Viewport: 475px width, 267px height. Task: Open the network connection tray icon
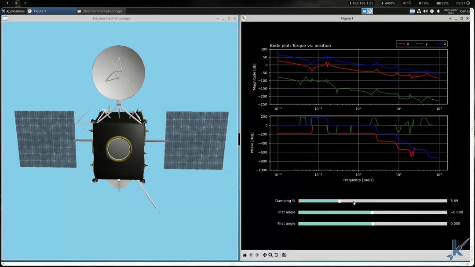[419, 11]
